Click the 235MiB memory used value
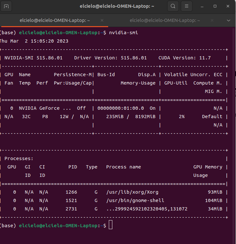 click(x=115, y=117)
